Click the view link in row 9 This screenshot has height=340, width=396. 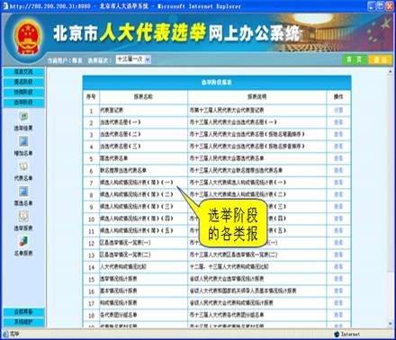click(x=338, y=207)
